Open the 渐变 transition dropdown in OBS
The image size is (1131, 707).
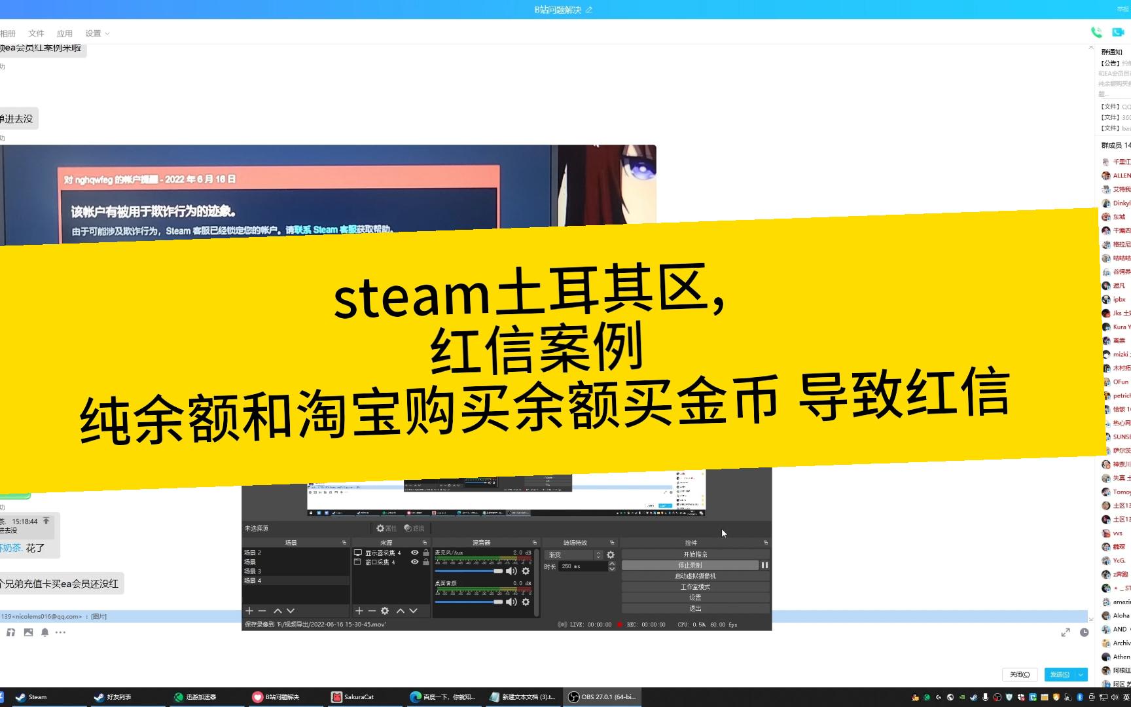[573, 554]
